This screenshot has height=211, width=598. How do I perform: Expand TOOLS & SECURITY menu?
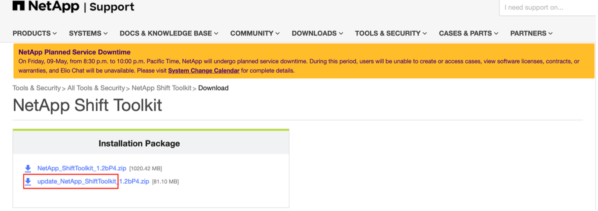click(x=391, y=33)
